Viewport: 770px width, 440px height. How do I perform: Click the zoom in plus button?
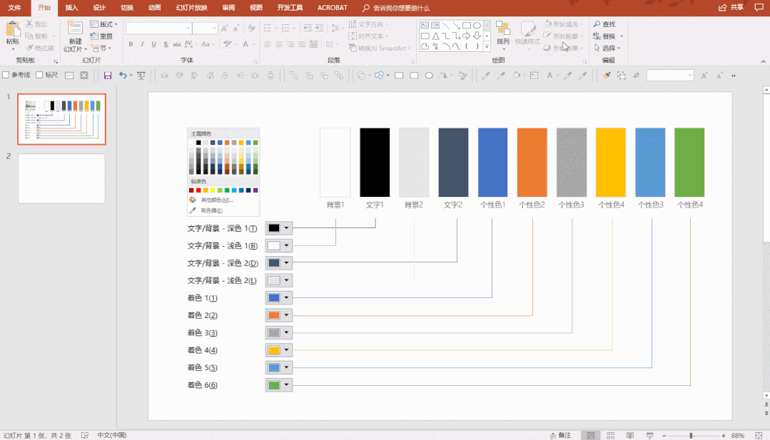click(x=724, y=436)
